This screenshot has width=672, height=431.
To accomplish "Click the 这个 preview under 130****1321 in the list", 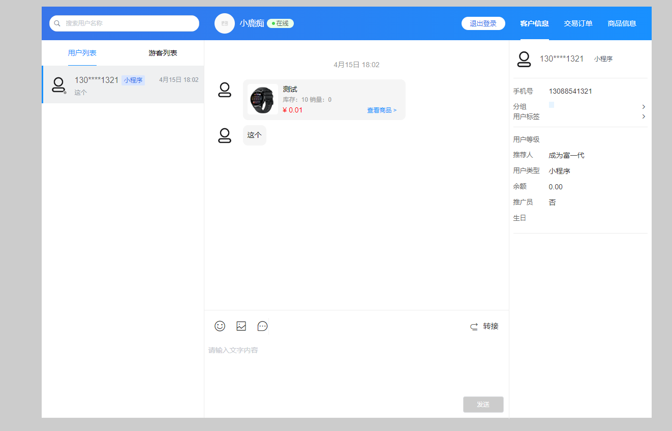I will [x=81, y=93].
